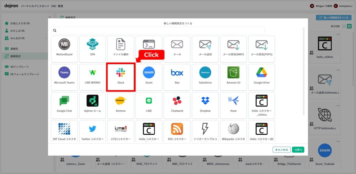Click the つぎへ button

(298, 150)
